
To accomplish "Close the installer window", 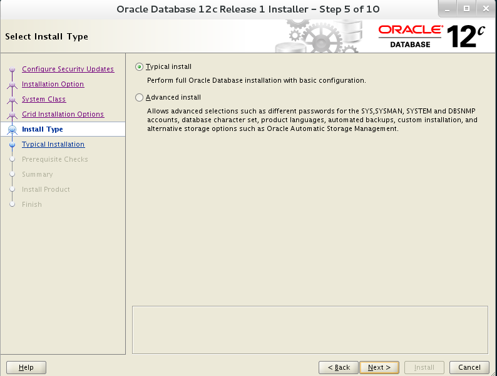I will (x=486, y=9).
